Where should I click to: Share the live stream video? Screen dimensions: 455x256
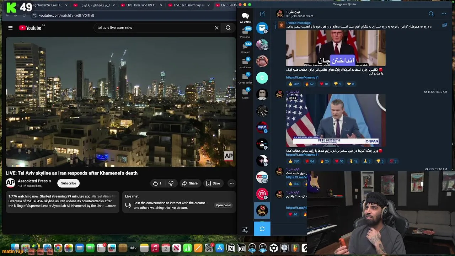[190, 183]
